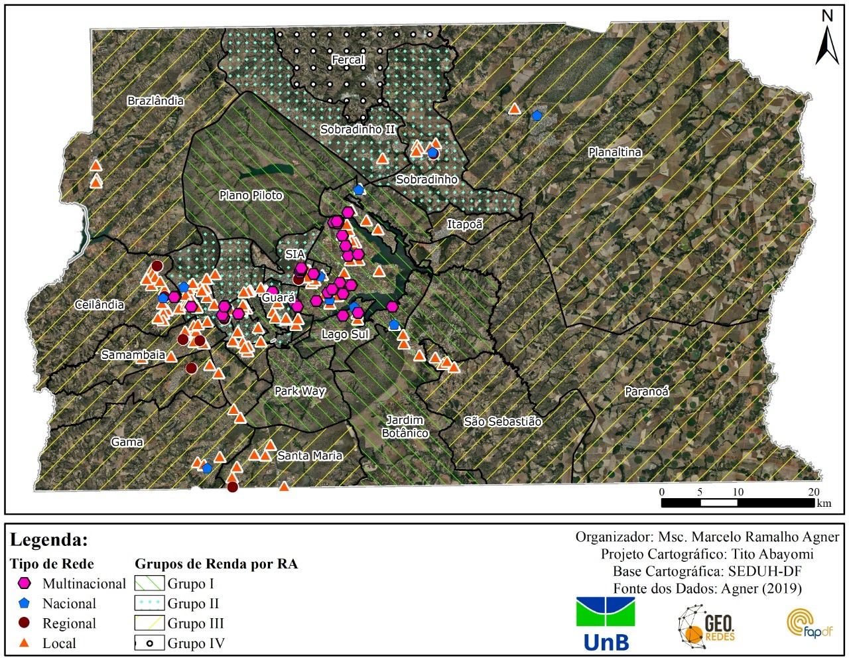
Task: Click the Itapoã label
Action: point(464,224)
